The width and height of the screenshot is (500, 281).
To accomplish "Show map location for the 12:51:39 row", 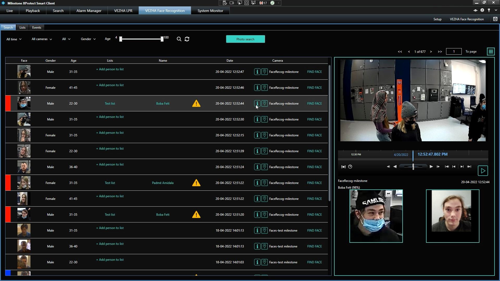I will (x=265, y=151).
